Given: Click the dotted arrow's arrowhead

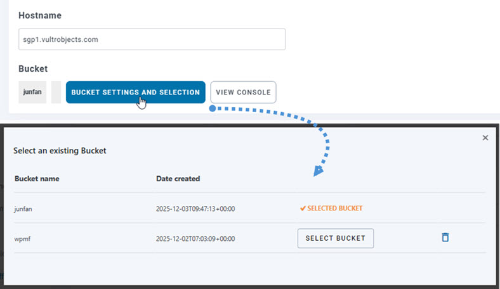Looking at the screenshot, I should [x=318, y=170].
